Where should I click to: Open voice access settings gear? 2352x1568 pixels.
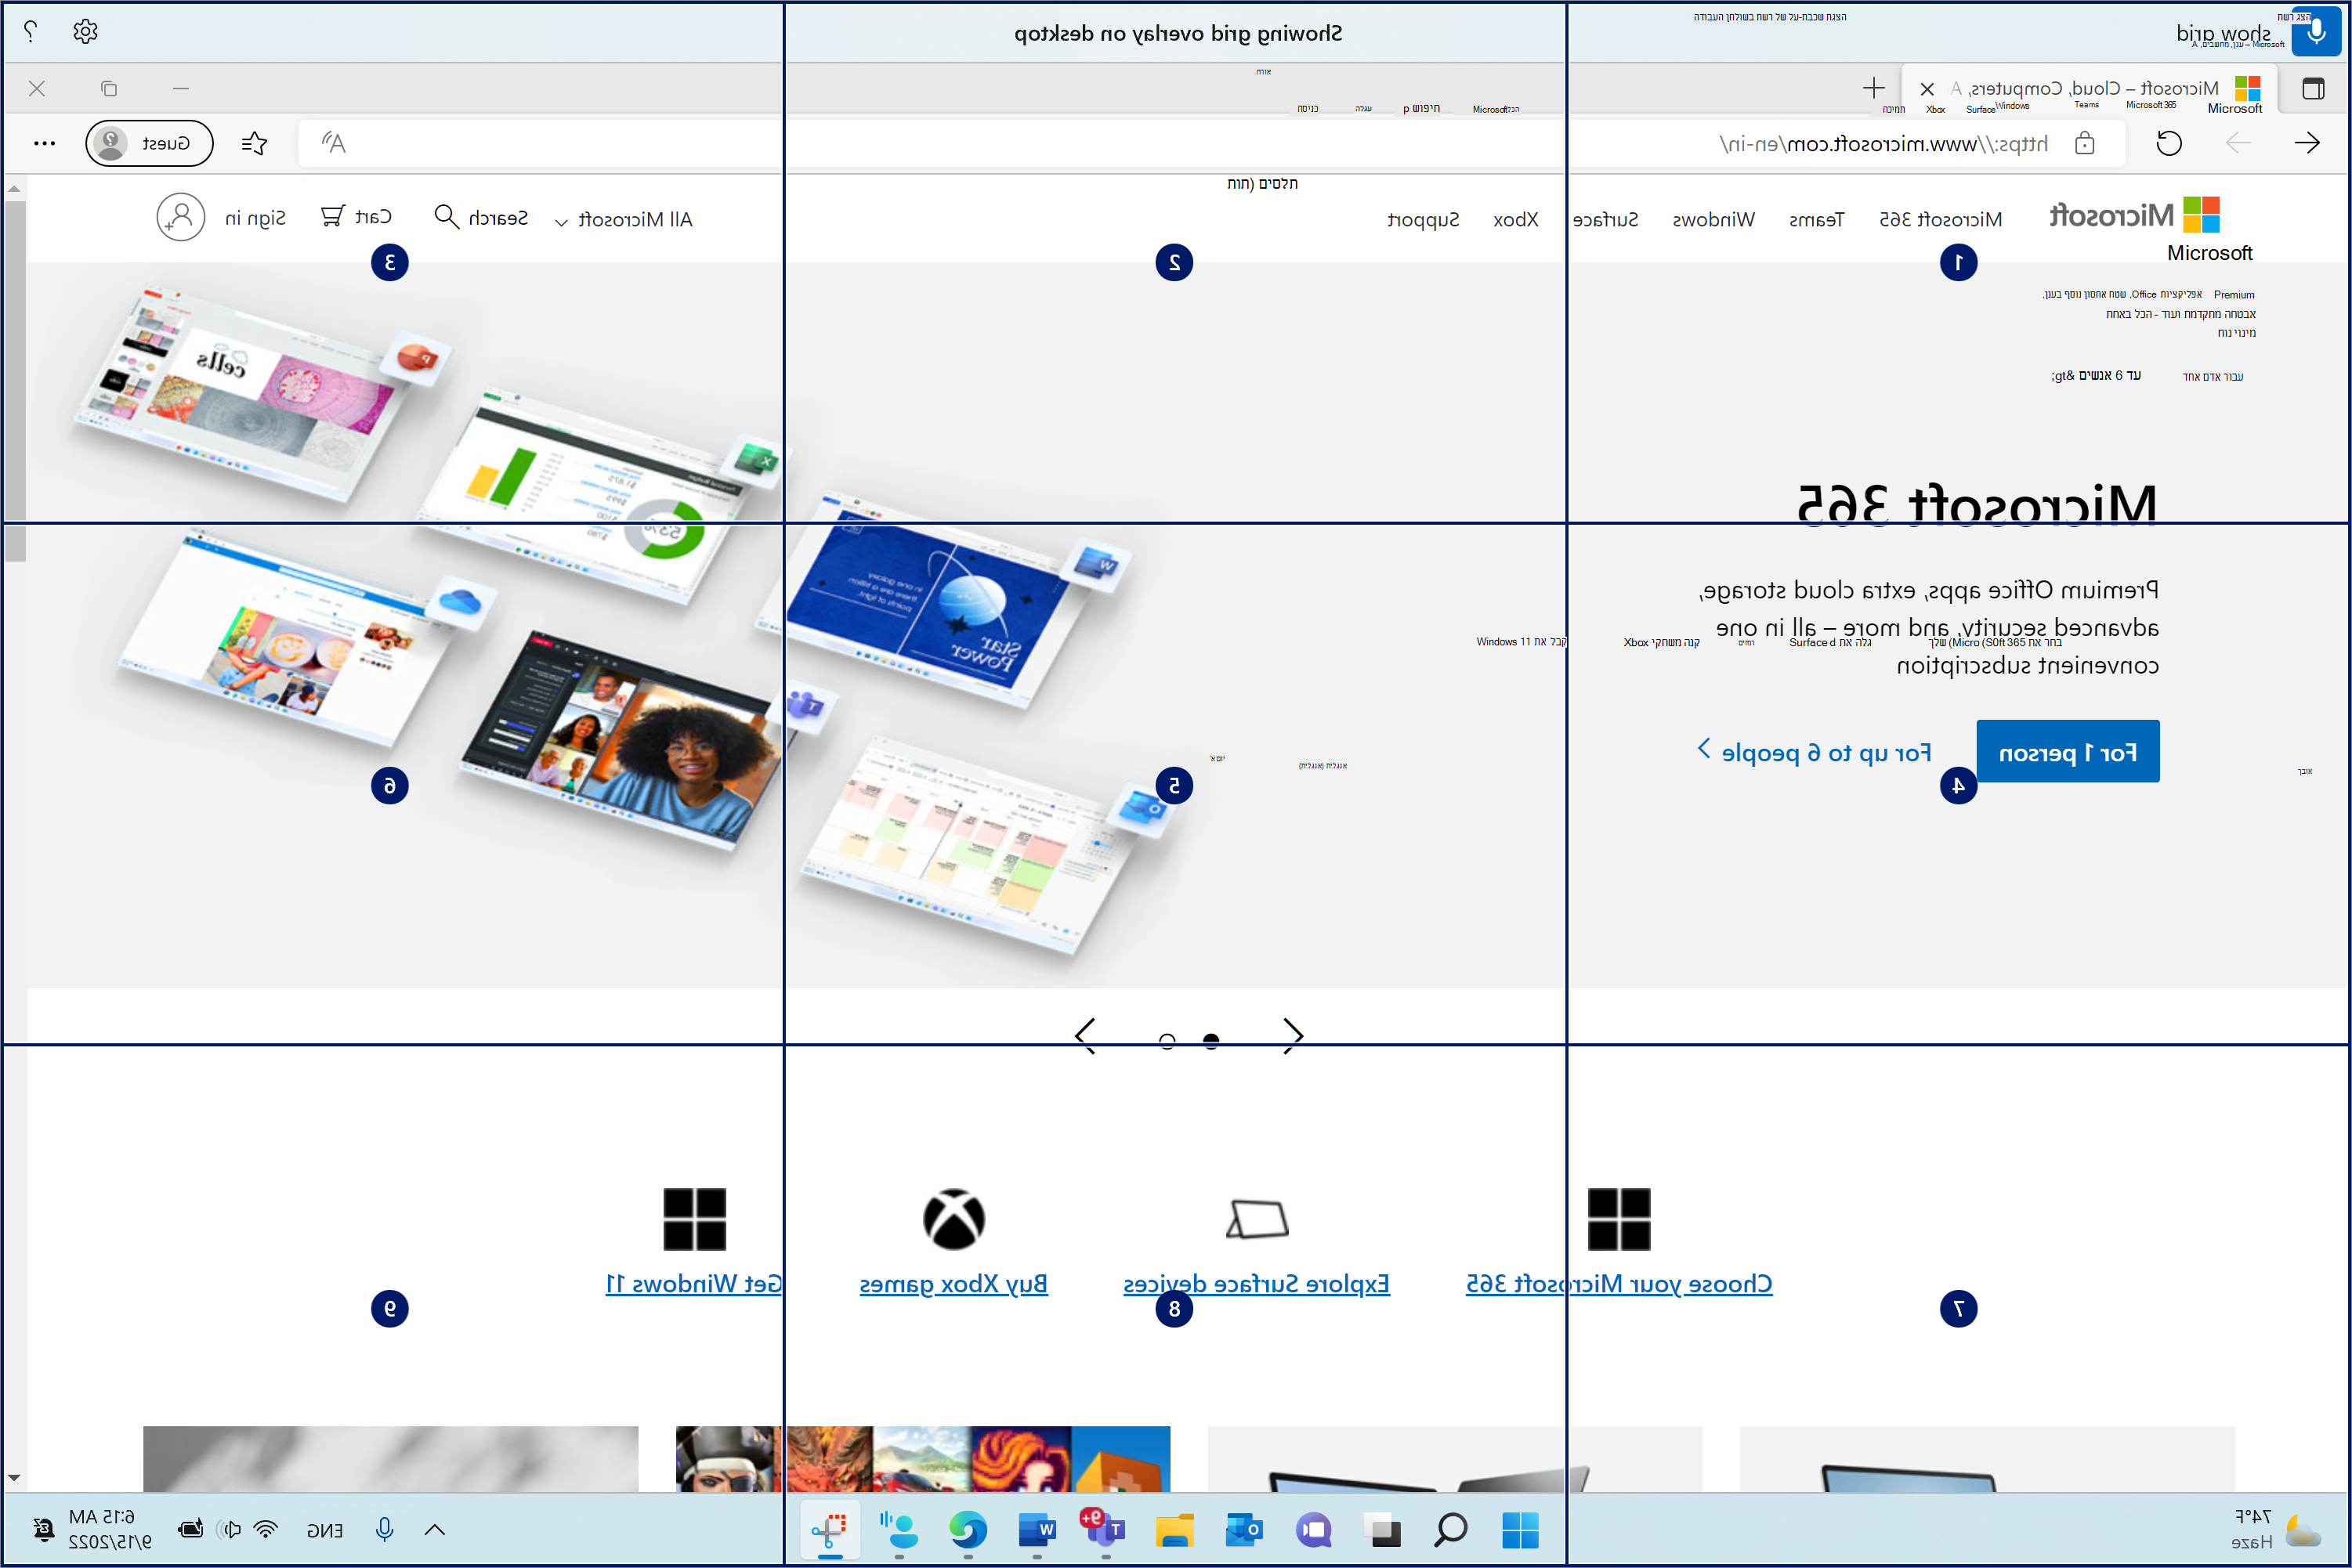(86, 31)
